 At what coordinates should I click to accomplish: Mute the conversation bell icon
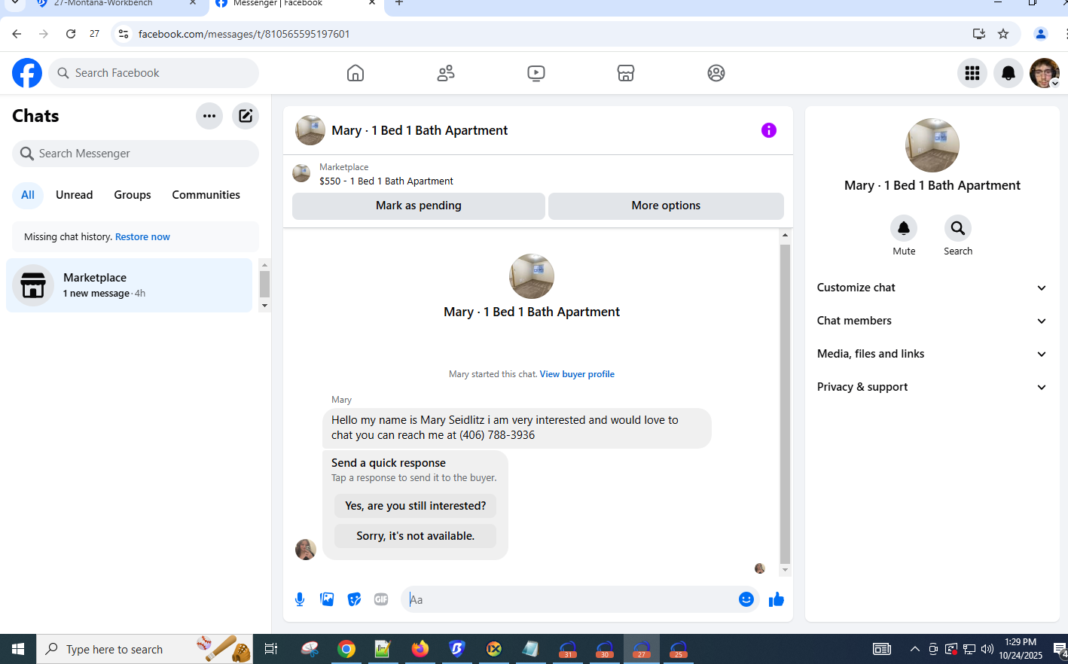[904, 228]
